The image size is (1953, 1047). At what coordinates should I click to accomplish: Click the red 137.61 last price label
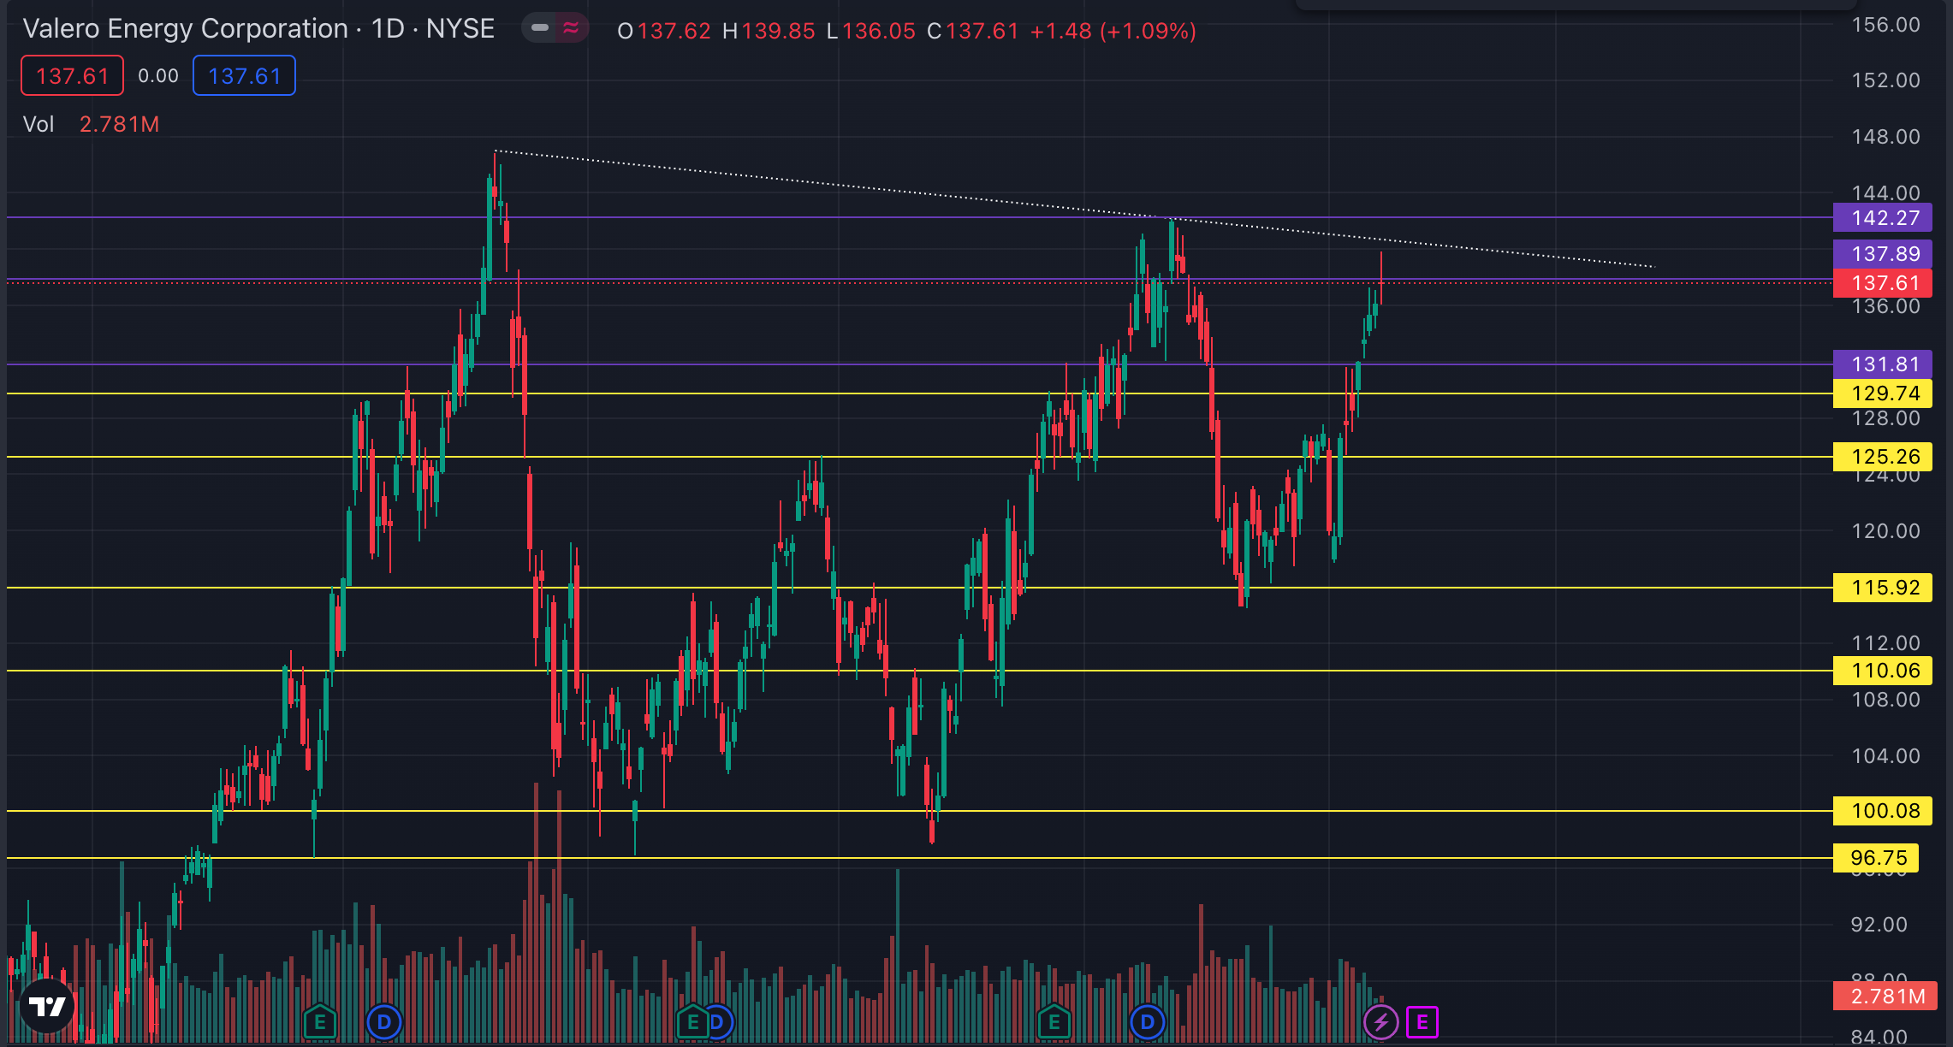[1883, 283]
